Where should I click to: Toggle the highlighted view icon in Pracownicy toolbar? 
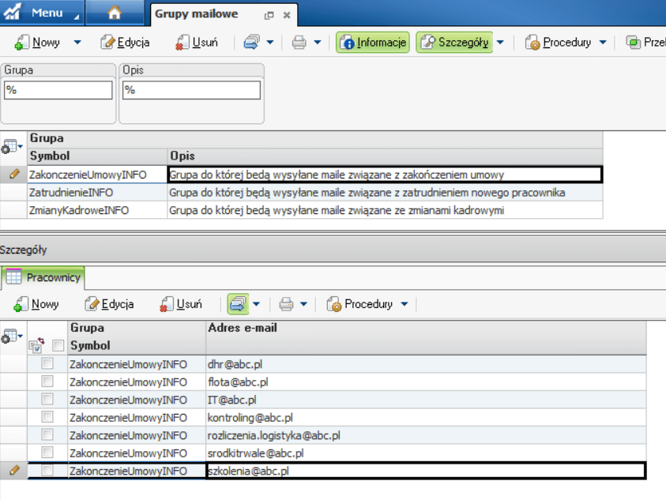point(238,304)
